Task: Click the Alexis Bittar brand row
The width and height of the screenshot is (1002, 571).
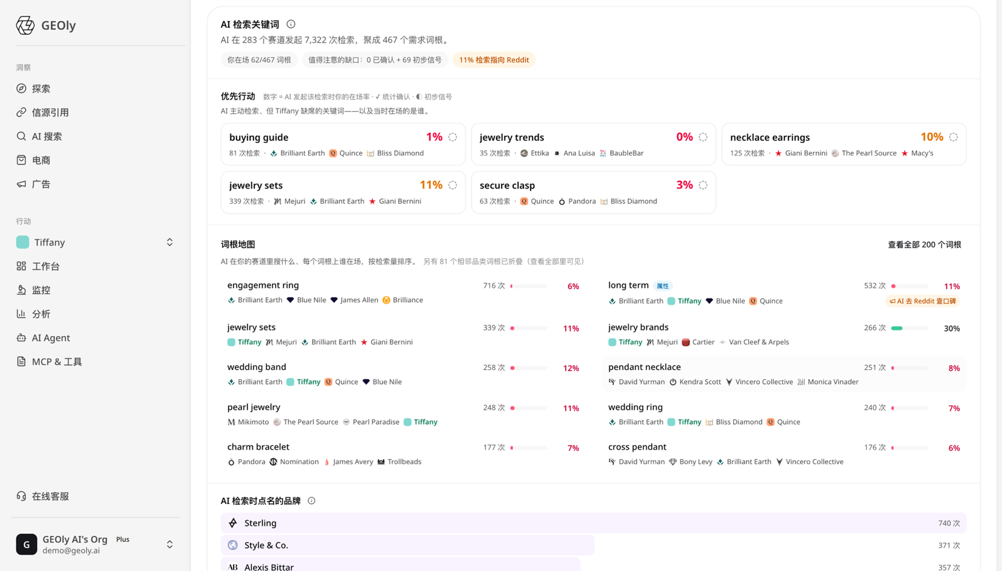Action: 593,565
